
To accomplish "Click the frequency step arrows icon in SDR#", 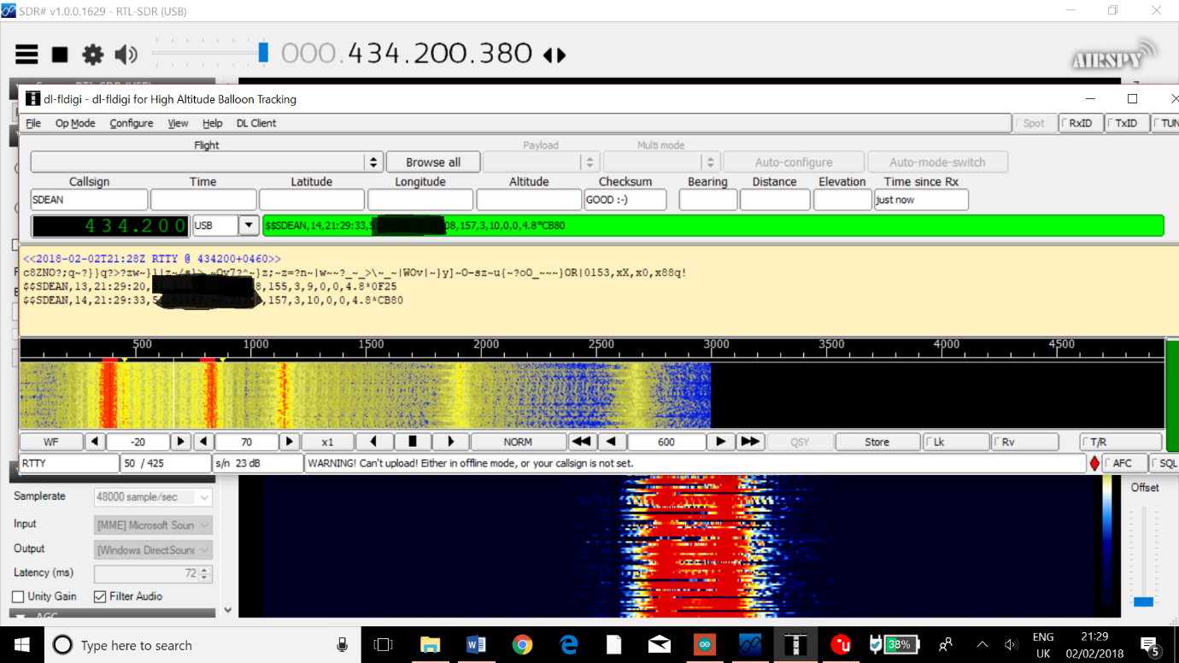I will pyautogui.click(x=554, y=56).
